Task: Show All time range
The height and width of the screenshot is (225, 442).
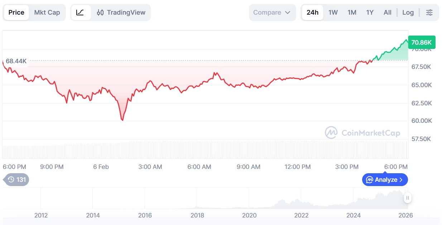Action: tap(388, 12)
